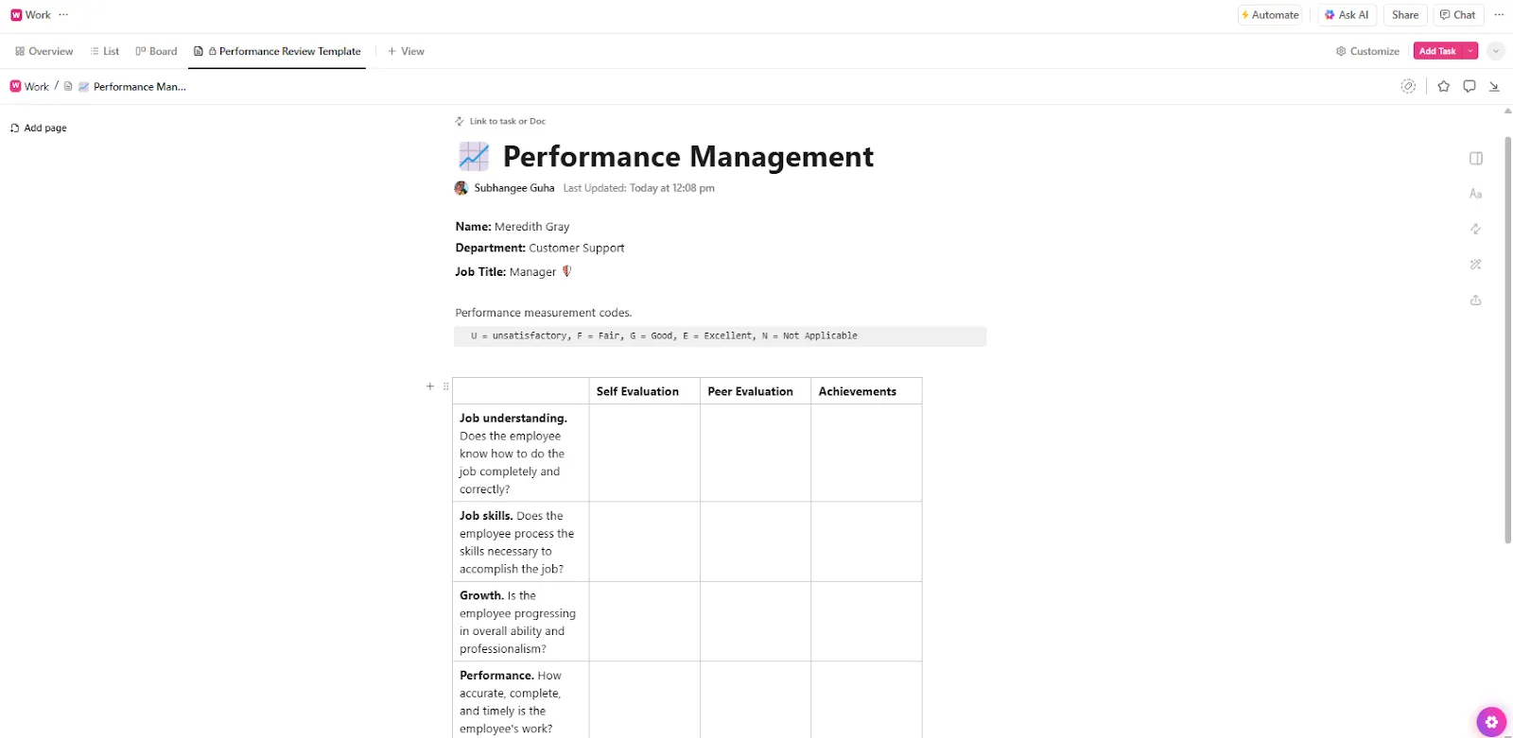Click the Achievements column header
Viewport: 1513px width, 738px height.
tap(866, 391)
